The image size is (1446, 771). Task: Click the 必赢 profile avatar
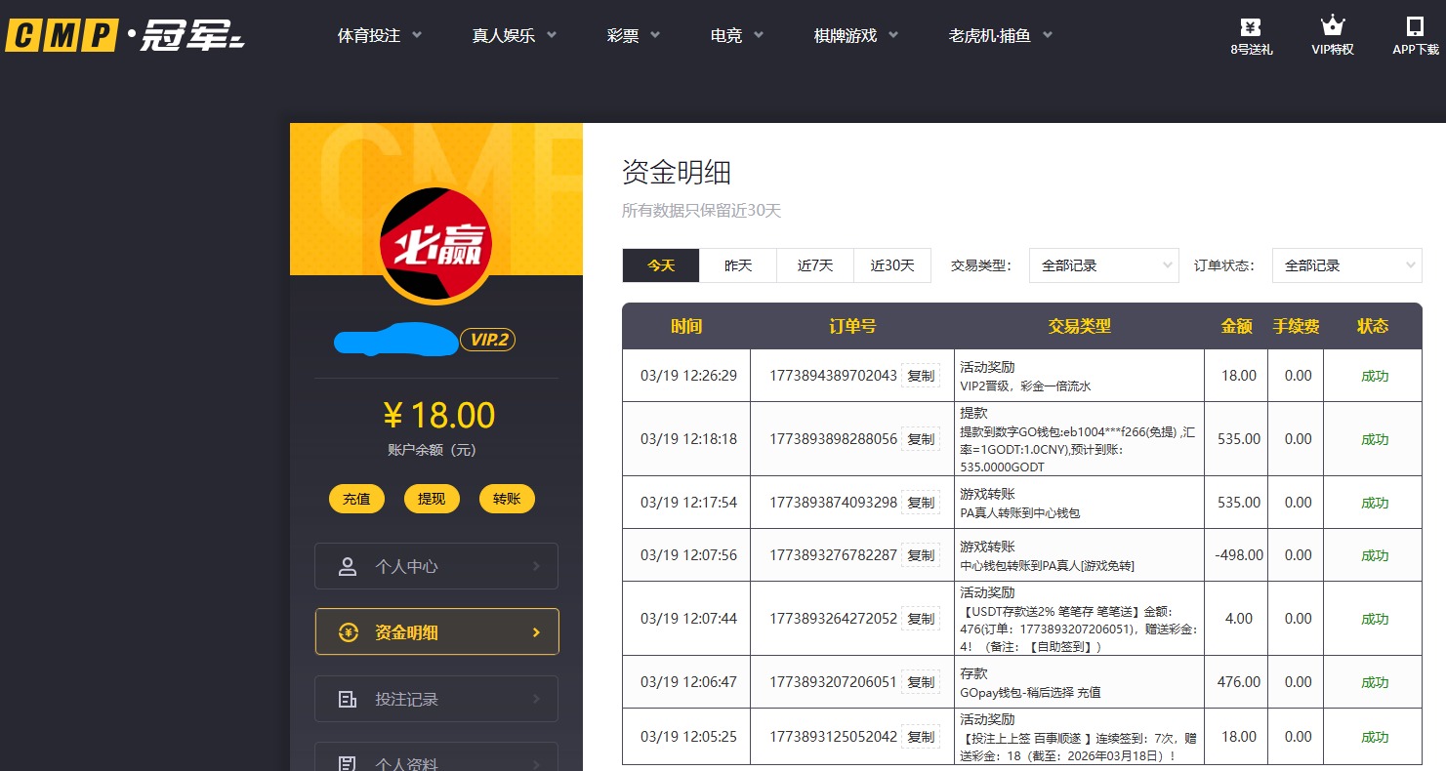435,244
